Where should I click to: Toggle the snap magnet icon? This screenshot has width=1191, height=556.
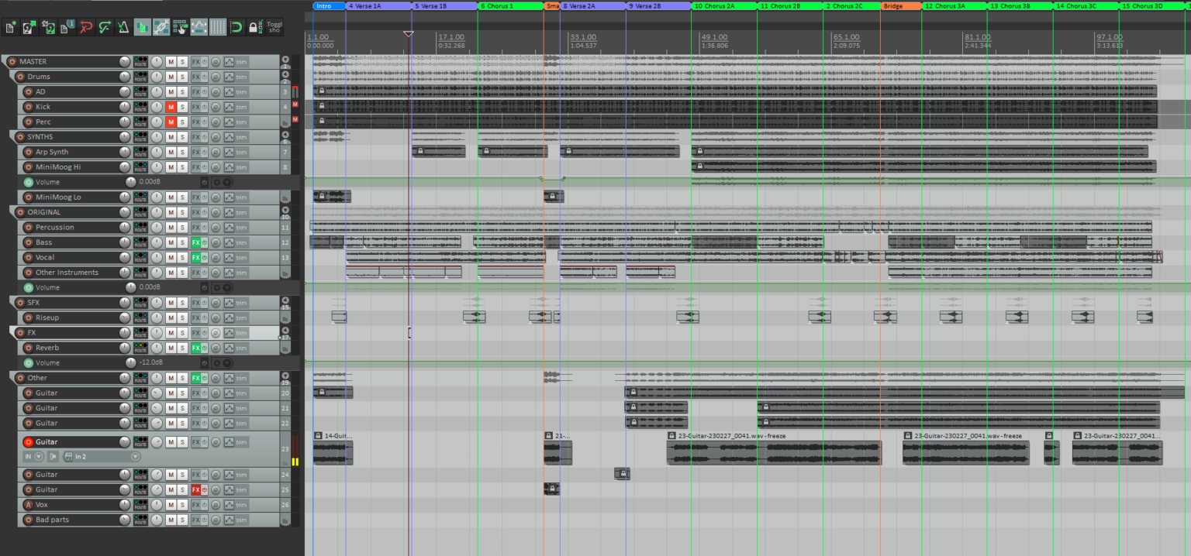(236, 28)
